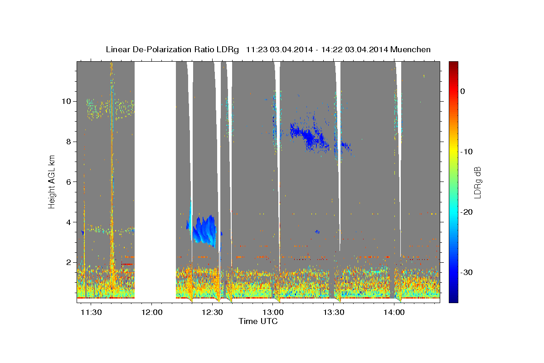Click the height axis label 2
544x363 pixels.
click(x=68, y=262)
